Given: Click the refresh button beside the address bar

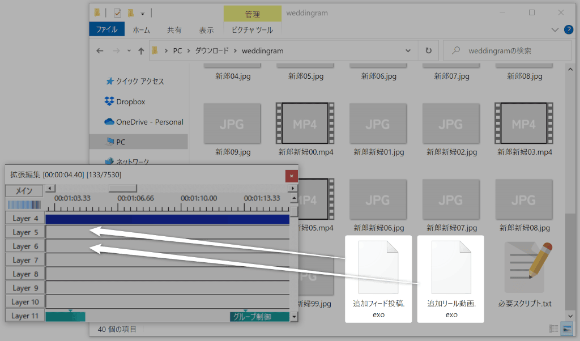Looking at the screenshot, I should [x=428, y=50].
